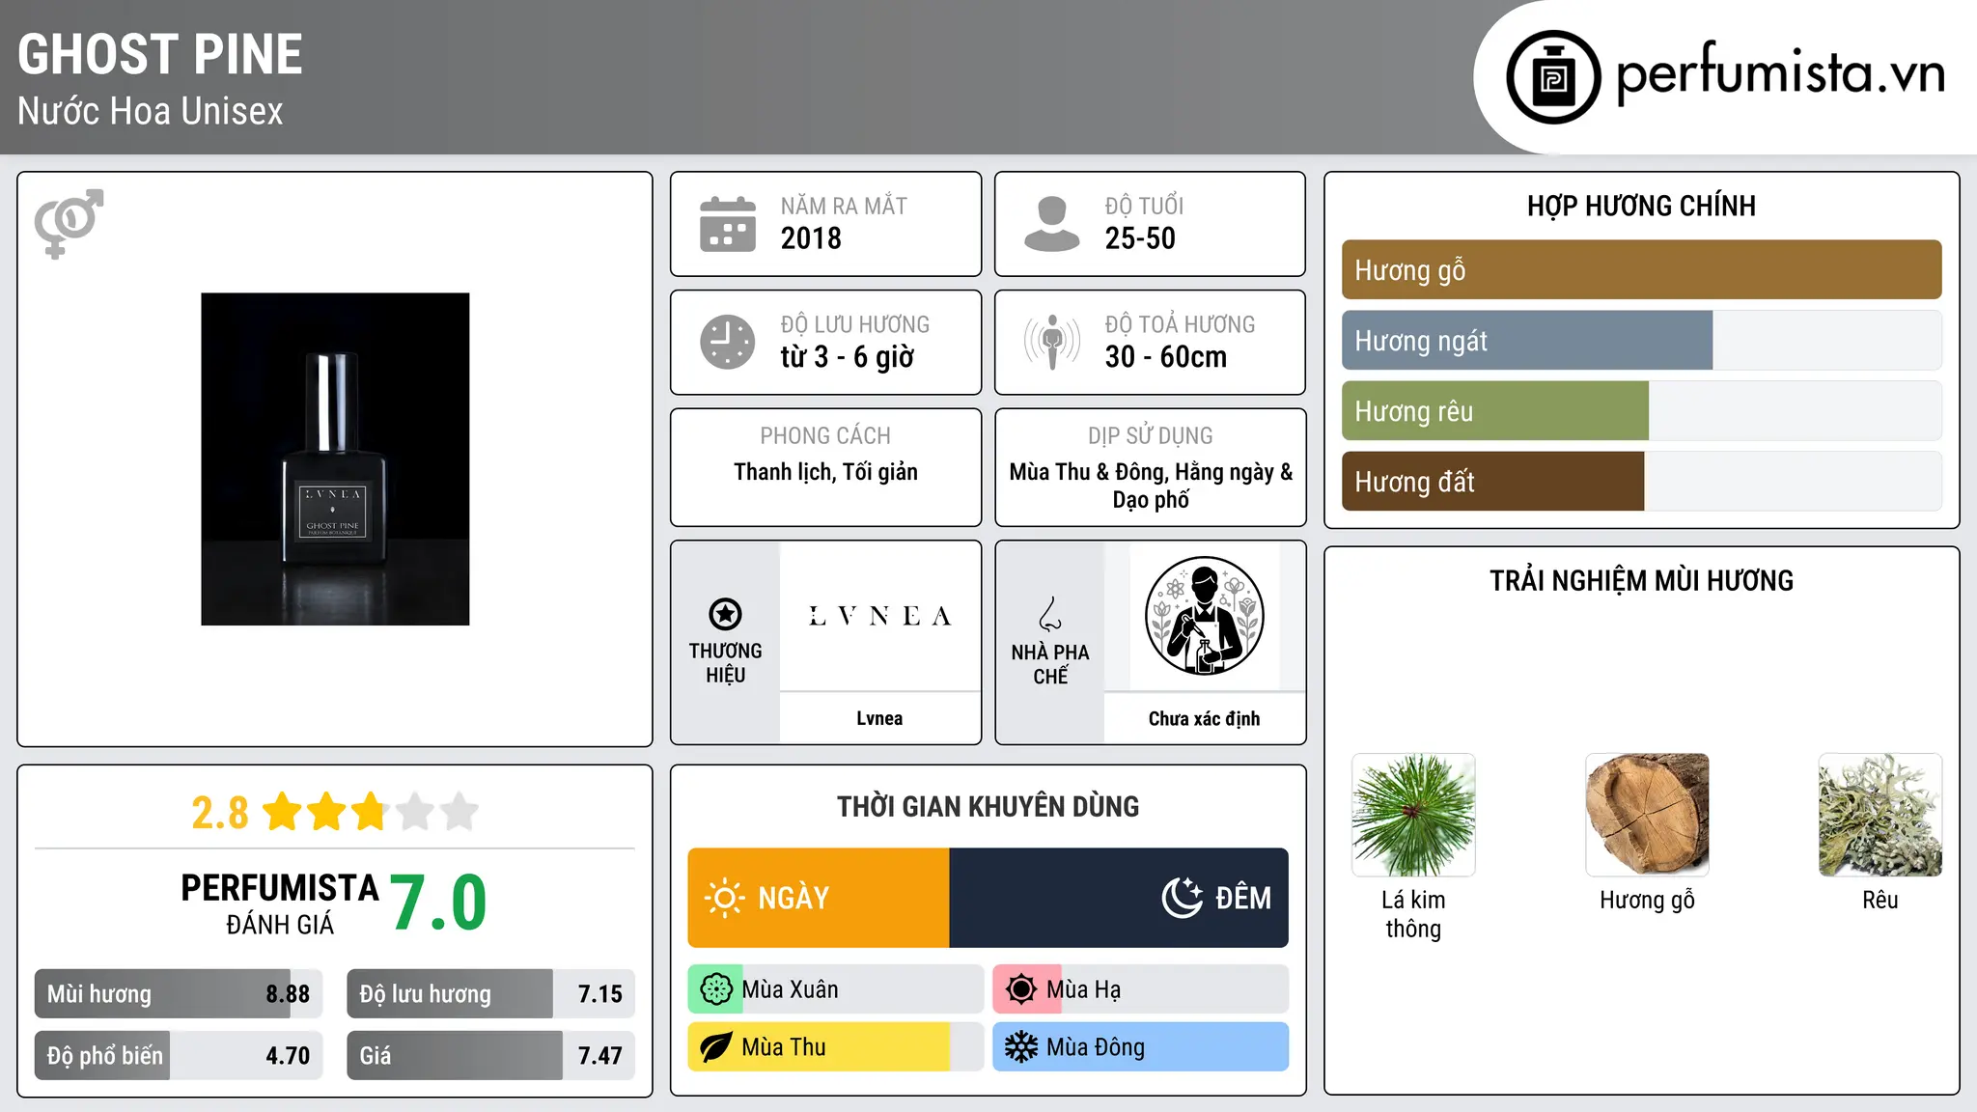Viewport: 1977px width, 1112px height.
Task: Click the person silhouette icon beside ĐỘ TUỔI
Action: coord(1052,224)
